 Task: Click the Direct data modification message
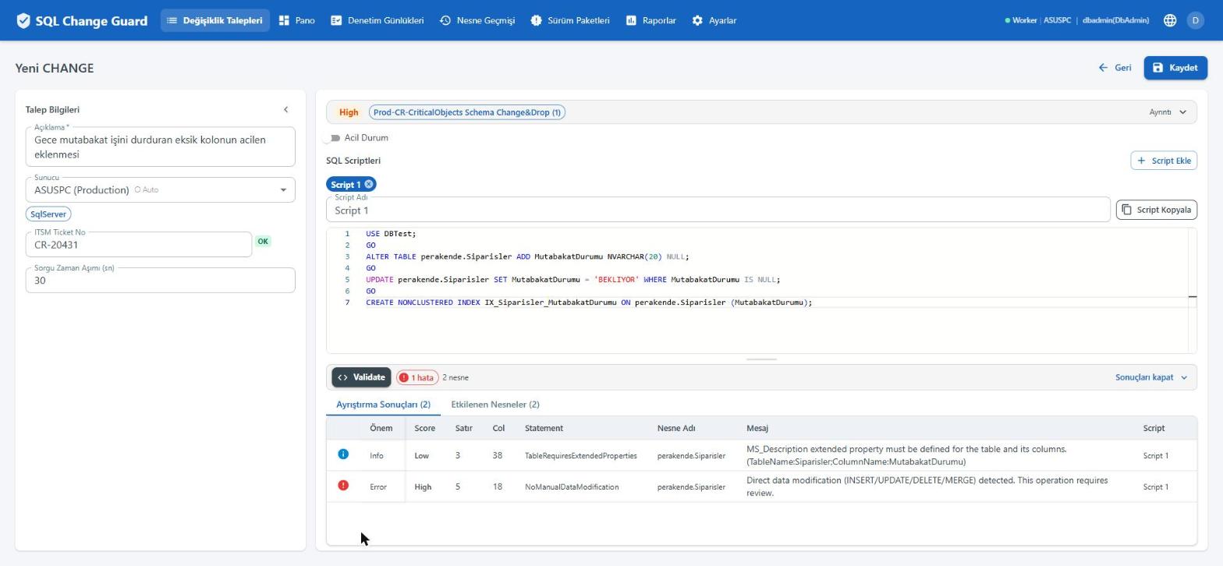point(927,486)
